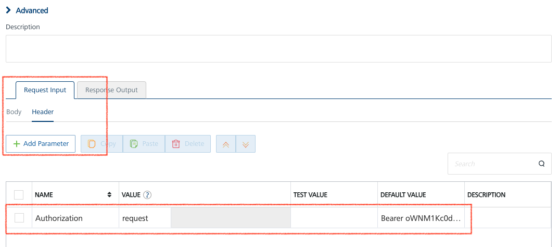
Task: Click the green plus icon
Action: (17, 144)
